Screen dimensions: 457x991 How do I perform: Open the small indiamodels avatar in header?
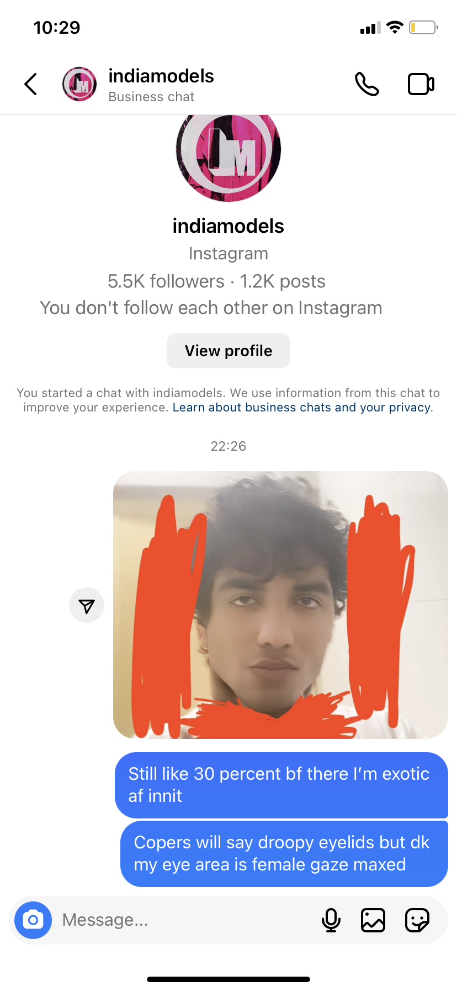(79, 84)
